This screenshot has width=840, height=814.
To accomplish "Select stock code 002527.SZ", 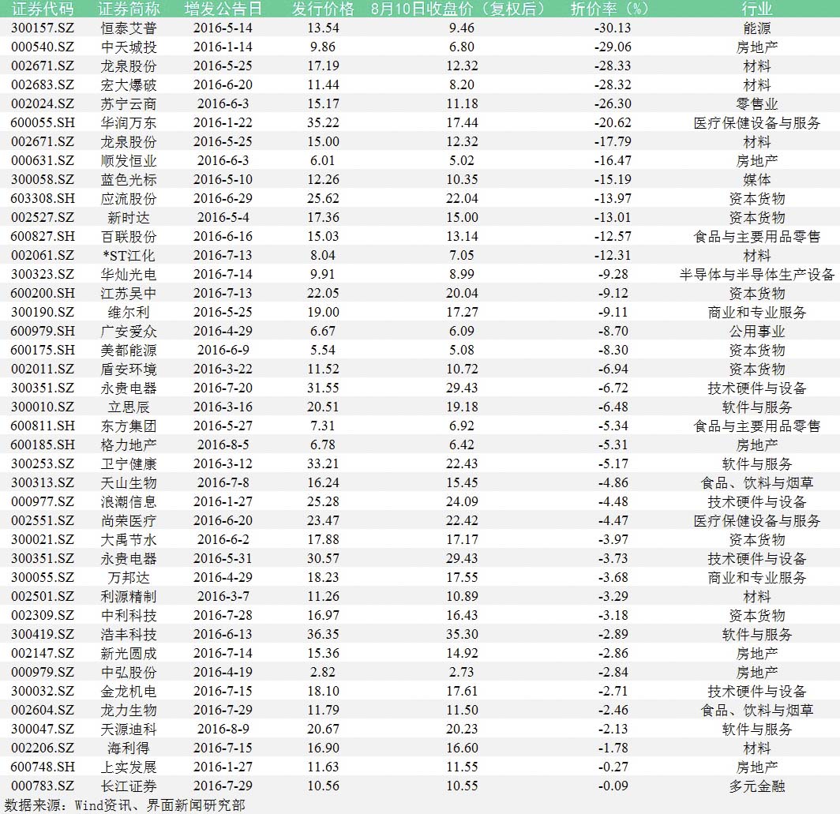I will [43, 218].
